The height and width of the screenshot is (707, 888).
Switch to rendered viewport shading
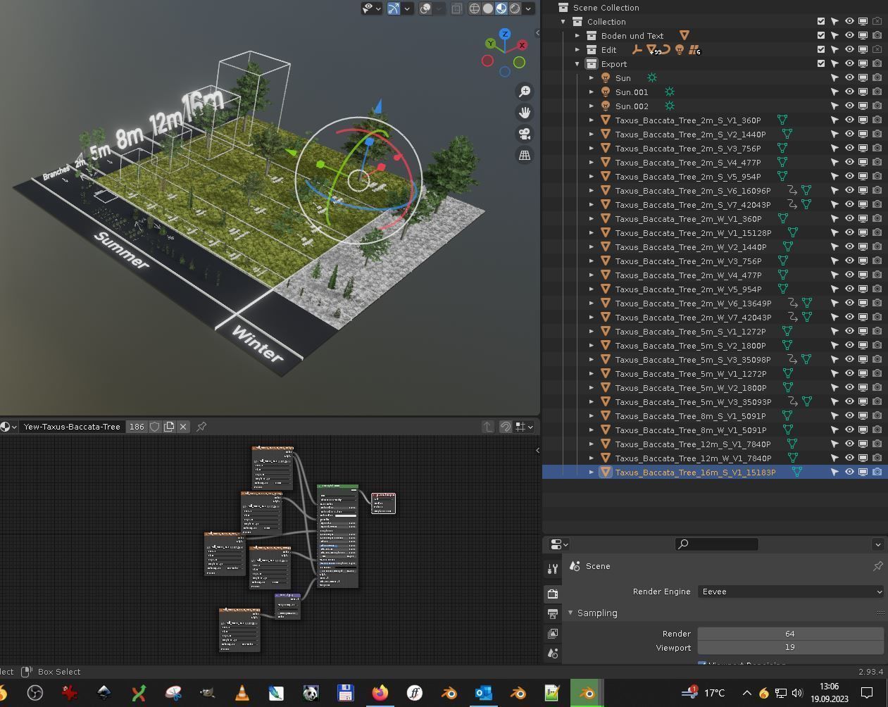coord(515,8)
